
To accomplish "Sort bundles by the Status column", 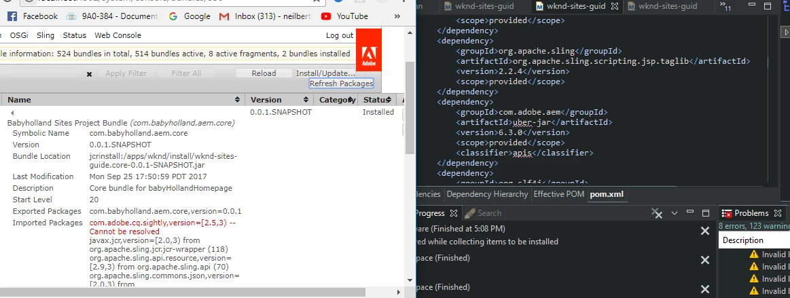I will coord(378,100).
